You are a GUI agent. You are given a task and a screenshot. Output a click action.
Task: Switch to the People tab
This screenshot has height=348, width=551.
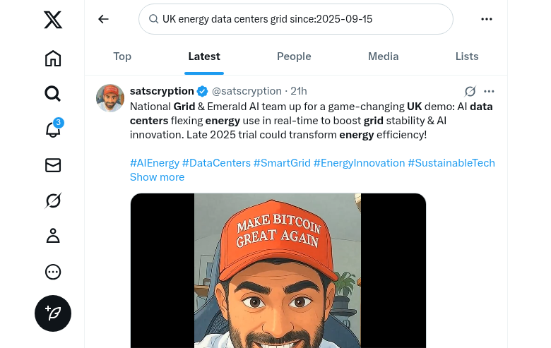click(294, 56)
